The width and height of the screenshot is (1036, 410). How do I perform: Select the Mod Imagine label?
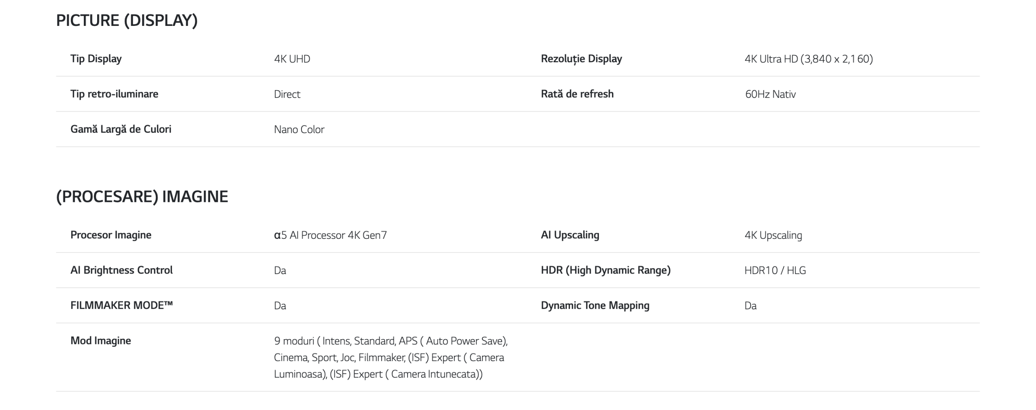[101, 340]
